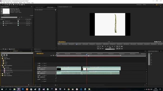Create new bin in Project panel
163x91 pixels.
pos(10,49)
